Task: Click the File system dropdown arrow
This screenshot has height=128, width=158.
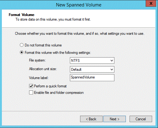Action: [x=112, y=61]
